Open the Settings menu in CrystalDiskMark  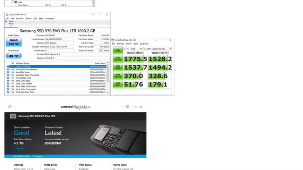click(x=120, y=44)
